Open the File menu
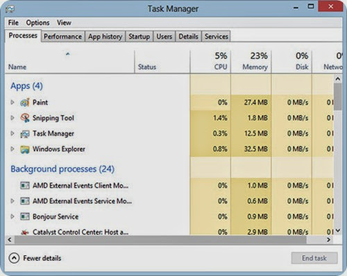This screenshot has height=276, width=347. 13,23
